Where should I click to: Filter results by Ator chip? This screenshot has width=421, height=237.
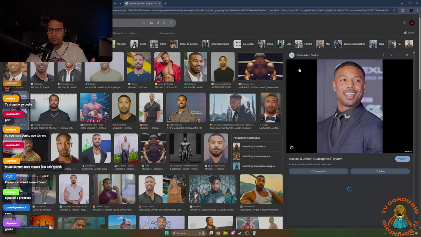tap(324, 44)
